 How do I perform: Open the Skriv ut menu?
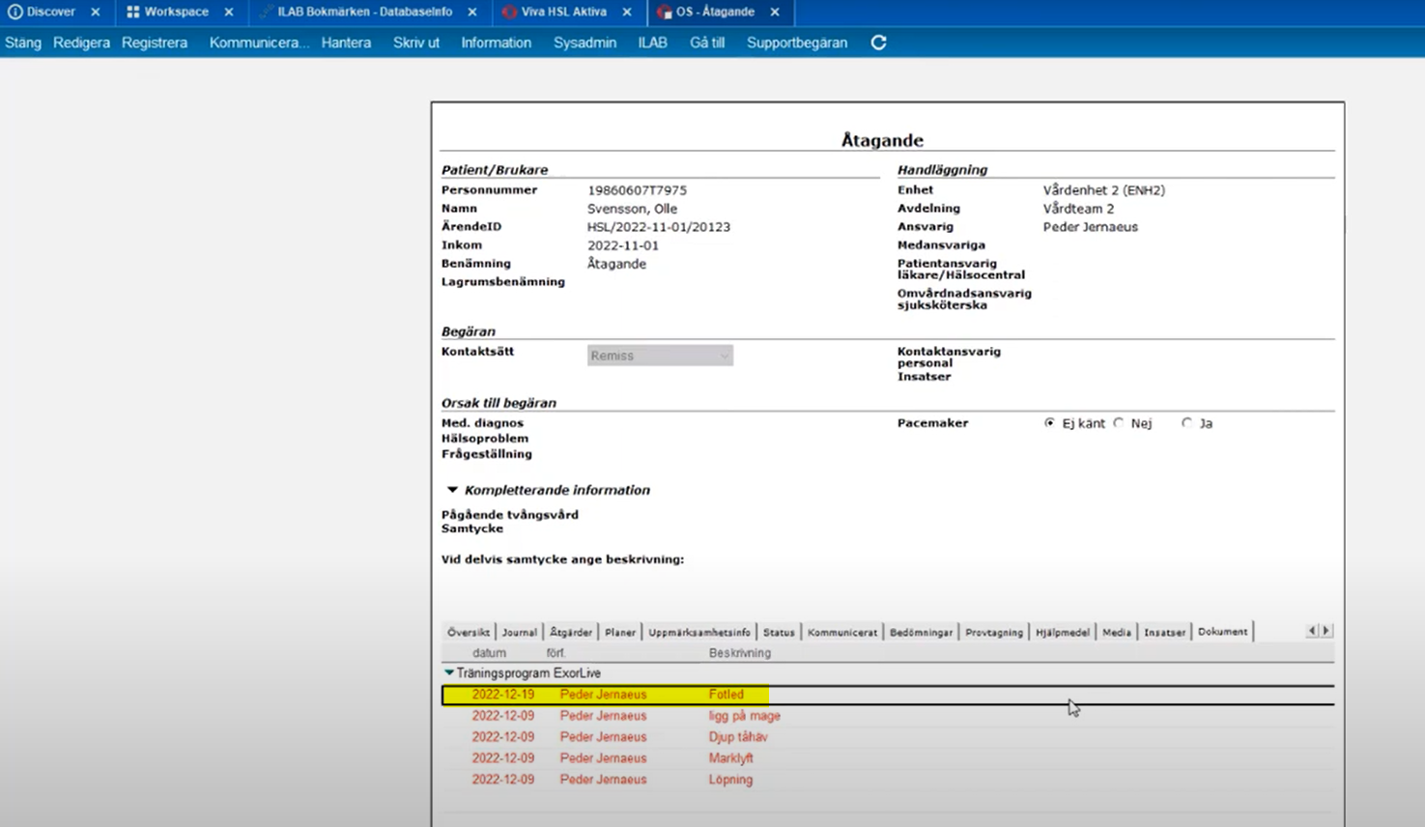click(x=416, y=43)
